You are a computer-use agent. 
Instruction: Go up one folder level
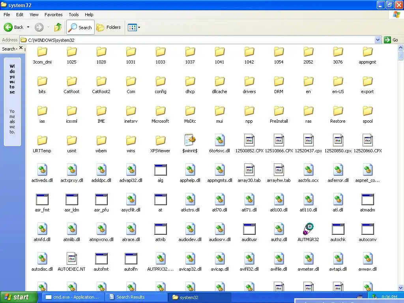tap(58, 27)
